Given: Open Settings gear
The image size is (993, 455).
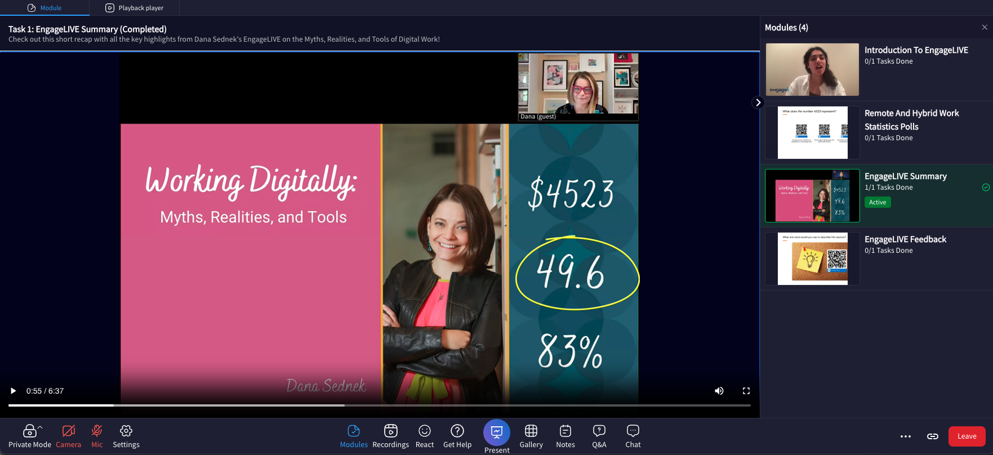Looking at the screenshot, I should [126, 431].
